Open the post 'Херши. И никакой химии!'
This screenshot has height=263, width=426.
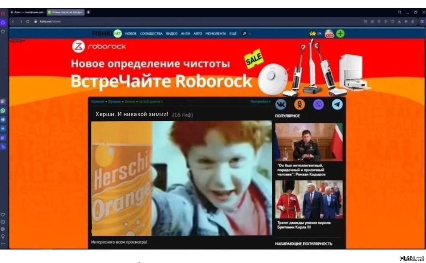pyautogui.click(x=132, y=114)
